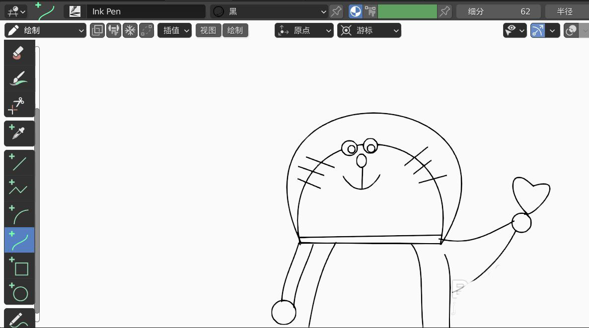This screenshot has height=328, width=589.
Task: Select the Cutter scissors tool
Action: [19, 104]
